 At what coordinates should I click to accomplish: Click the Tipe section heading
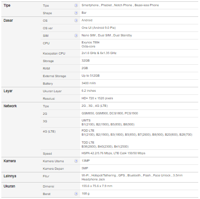coord(7,5)
